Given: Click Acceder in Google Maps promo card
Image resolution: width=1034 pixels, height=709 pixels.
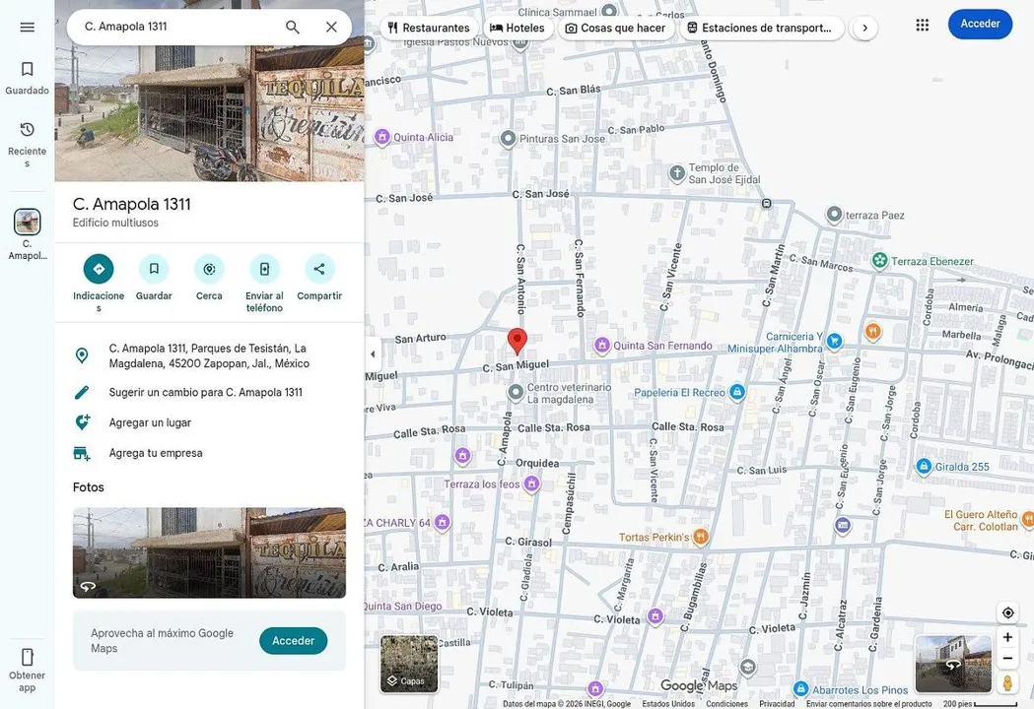Looking at the screenshot, I should click(294, 640).
